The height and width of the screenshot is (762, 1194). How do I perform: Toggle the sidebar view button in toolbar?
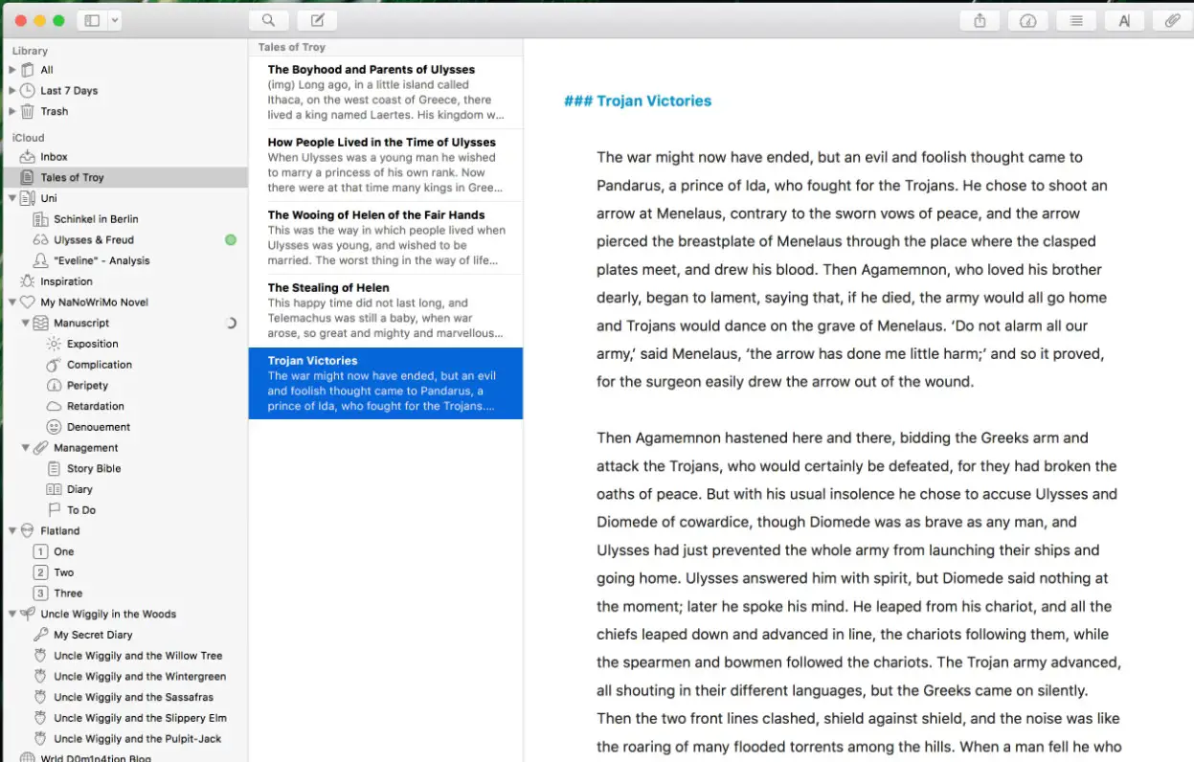92,20
